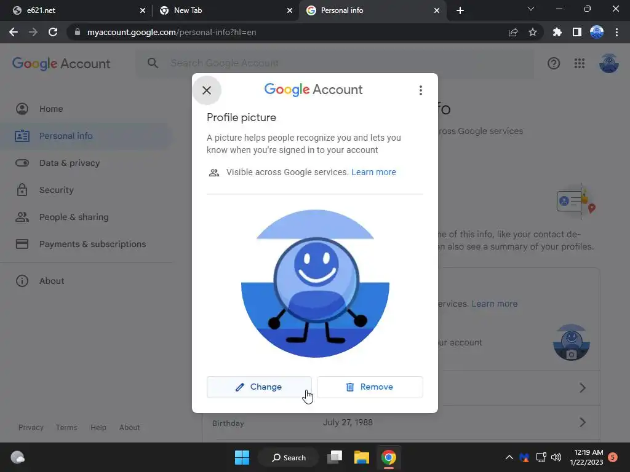Click the Google Account logo in header
The height and width of the screenshot is (472, 630).
click(61, 63)
